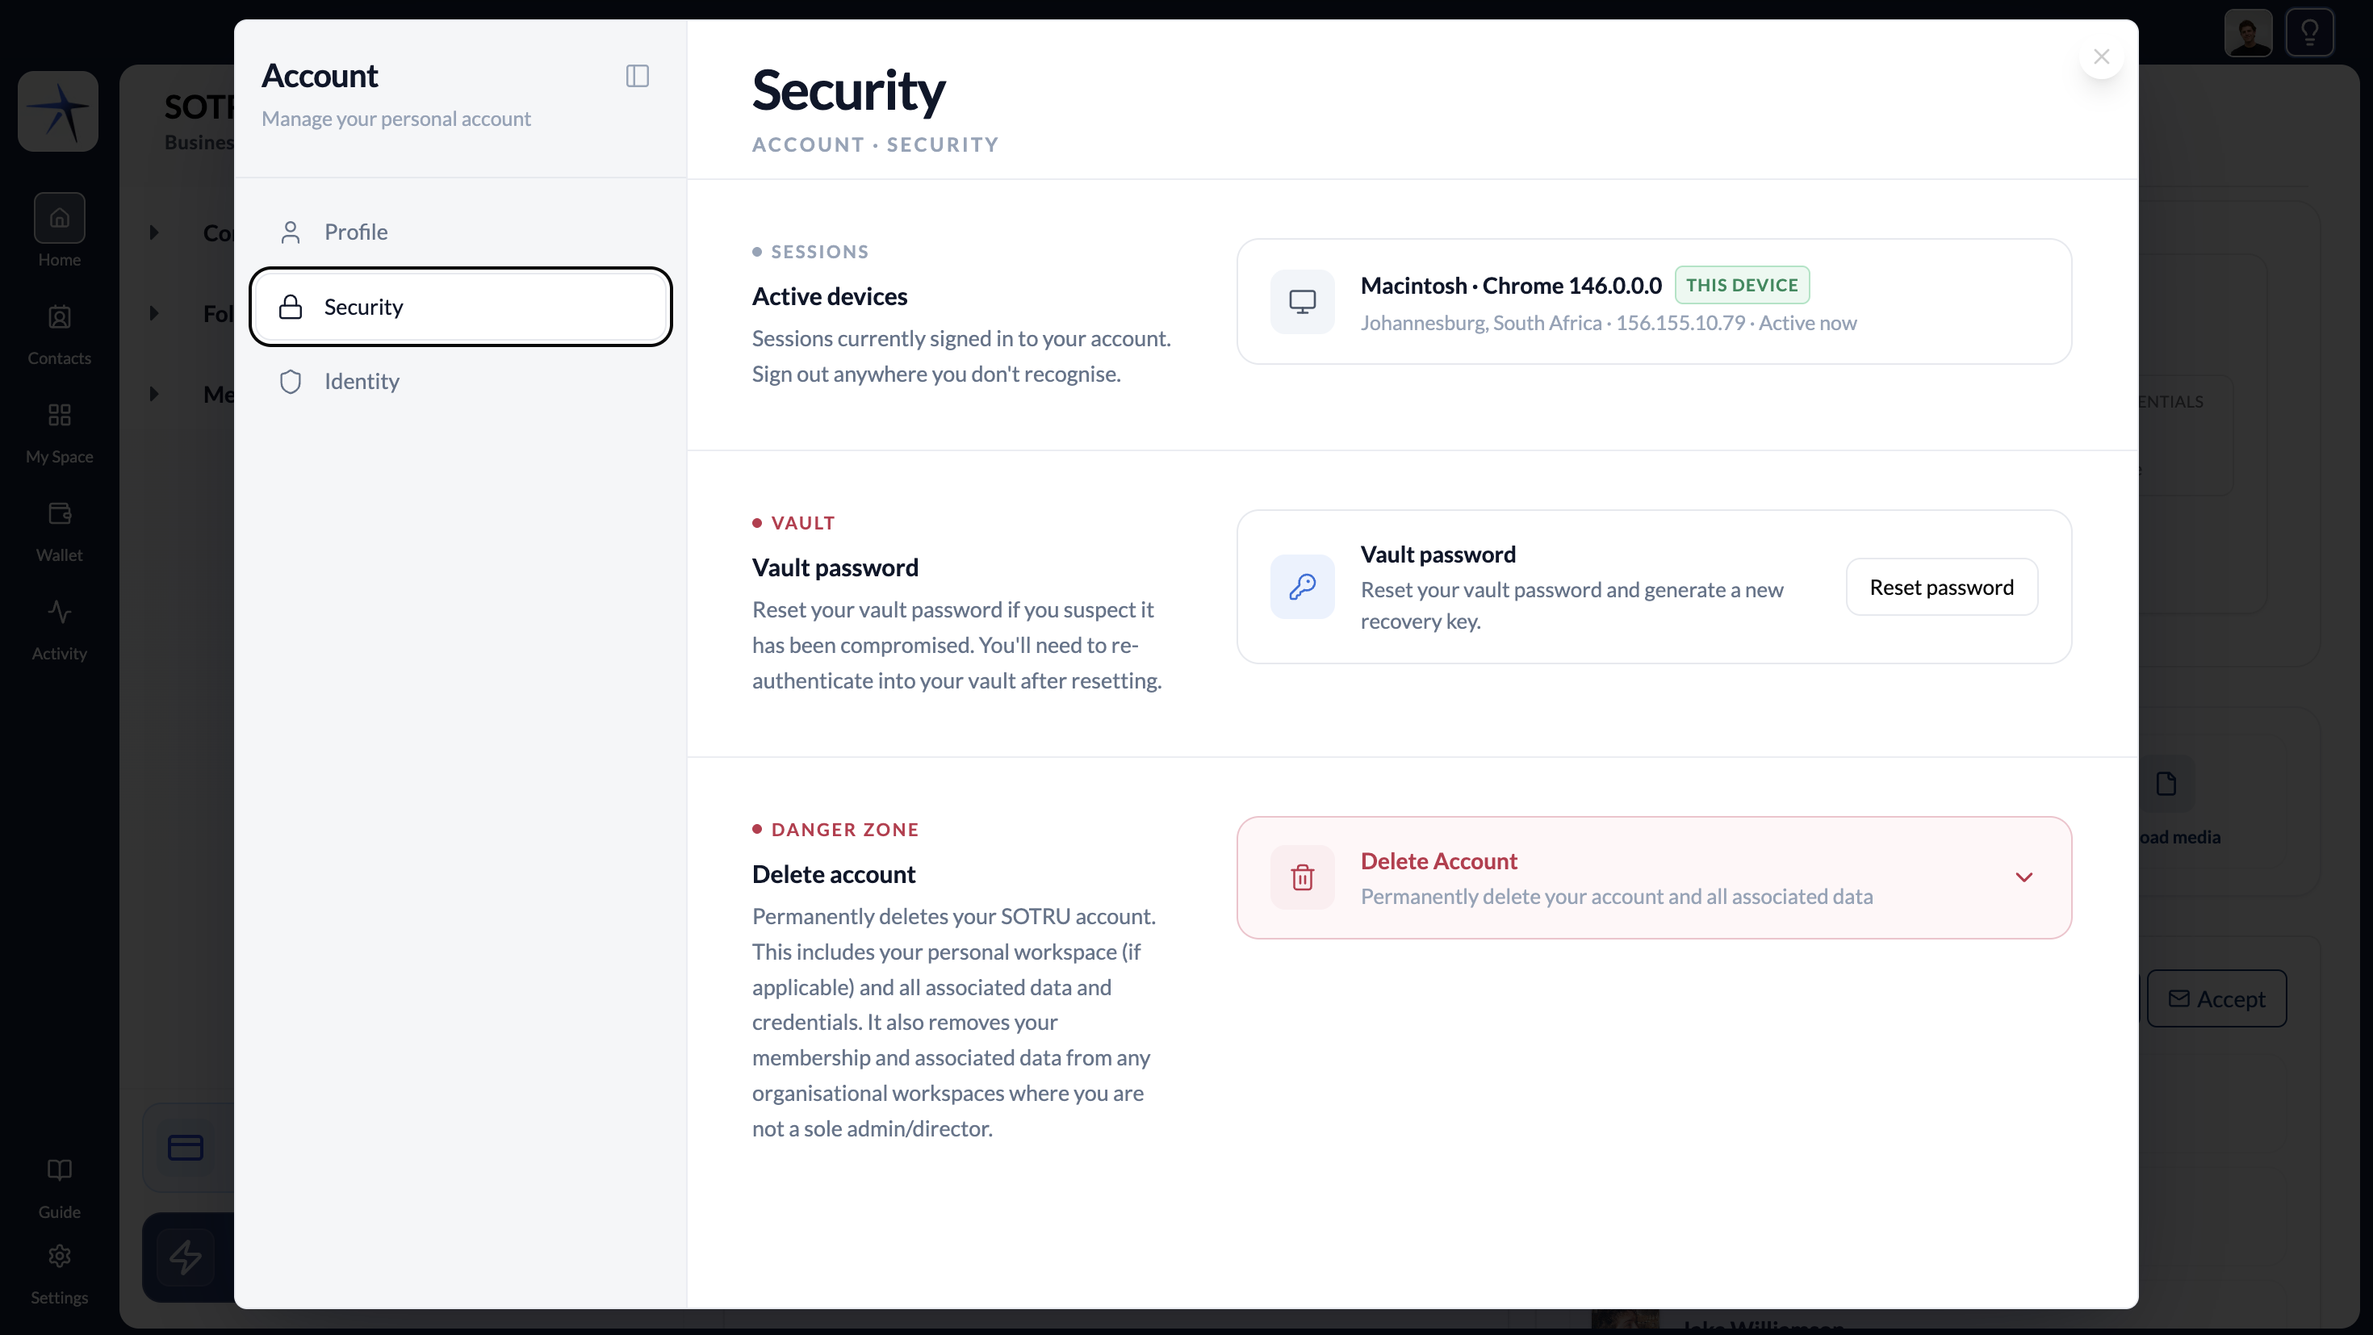Click the lightning bolt icon at bottom left
The width and height of the screenshot is (2373, 1335).
point(185,1257)
